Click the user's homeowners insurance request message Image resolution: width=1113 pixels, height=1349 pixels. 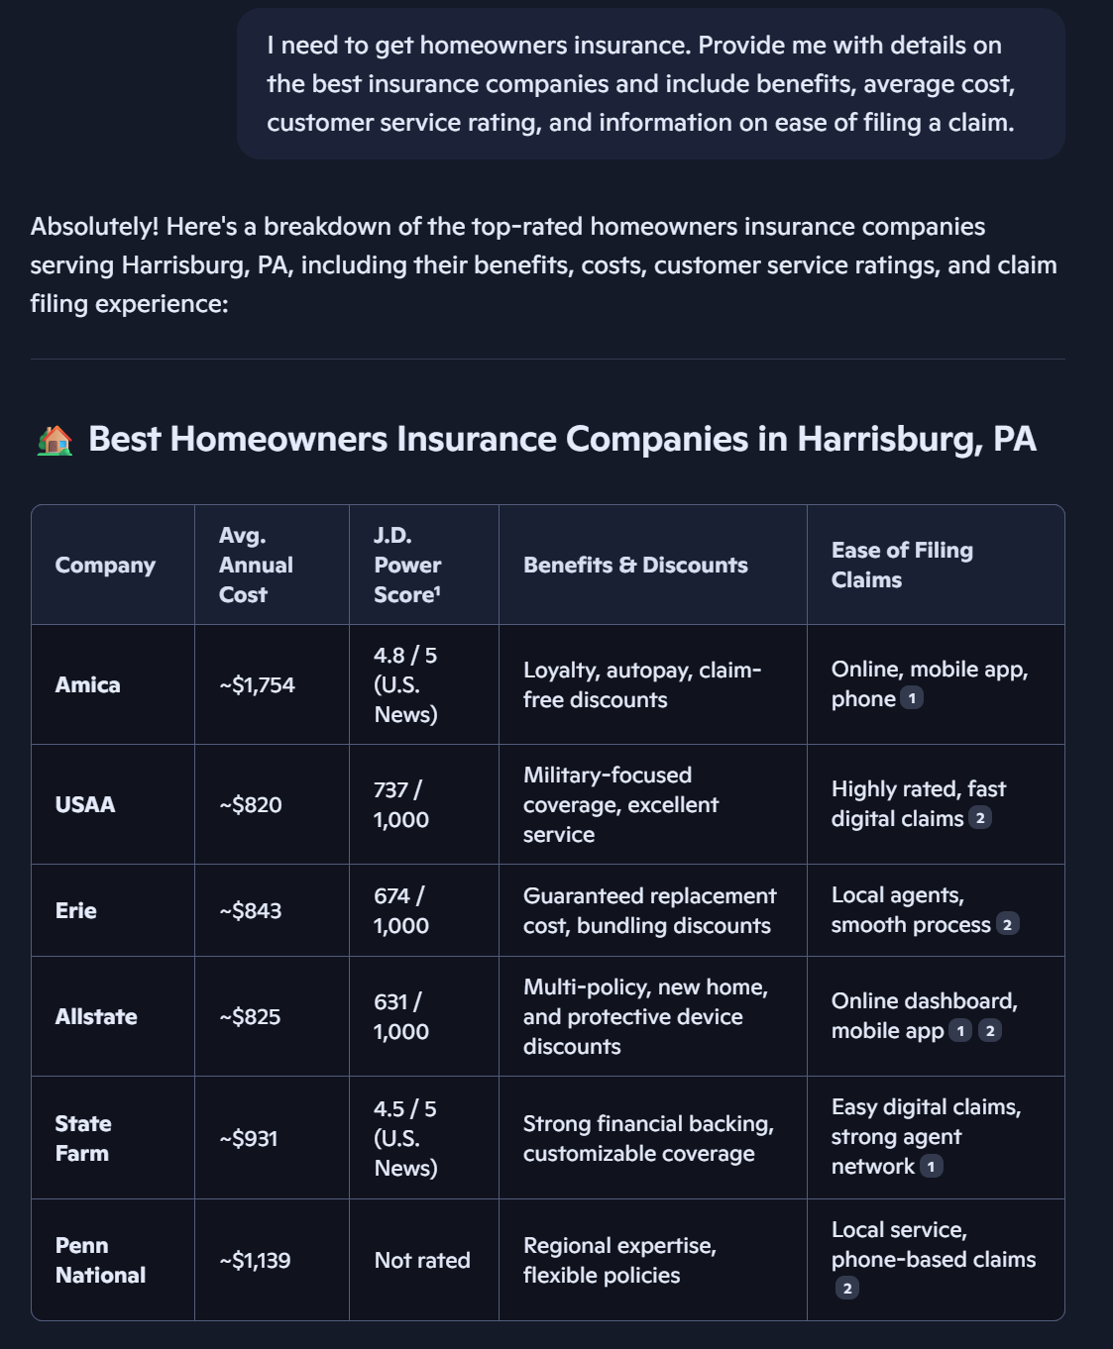[x=650, y=84]
